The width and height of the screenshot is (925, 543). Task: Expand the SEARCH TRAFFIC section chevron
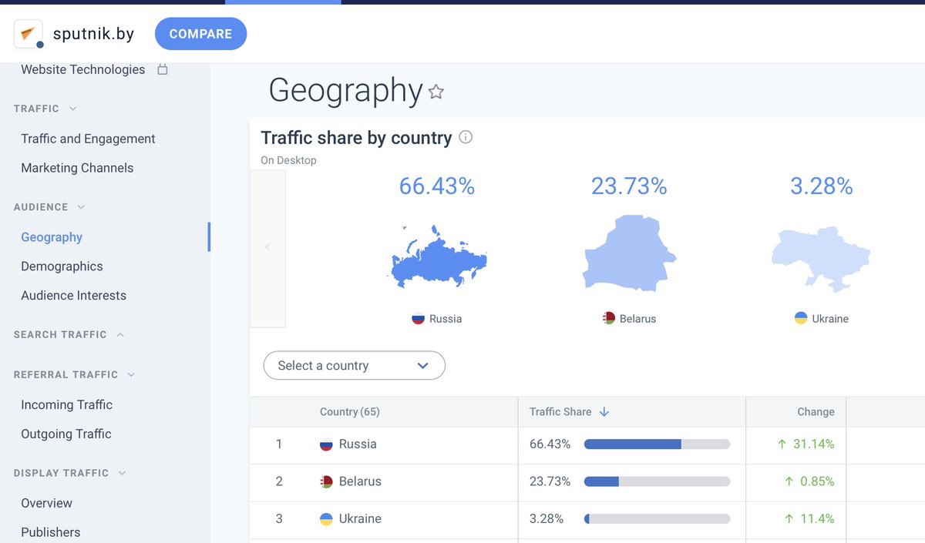point(120,335)
